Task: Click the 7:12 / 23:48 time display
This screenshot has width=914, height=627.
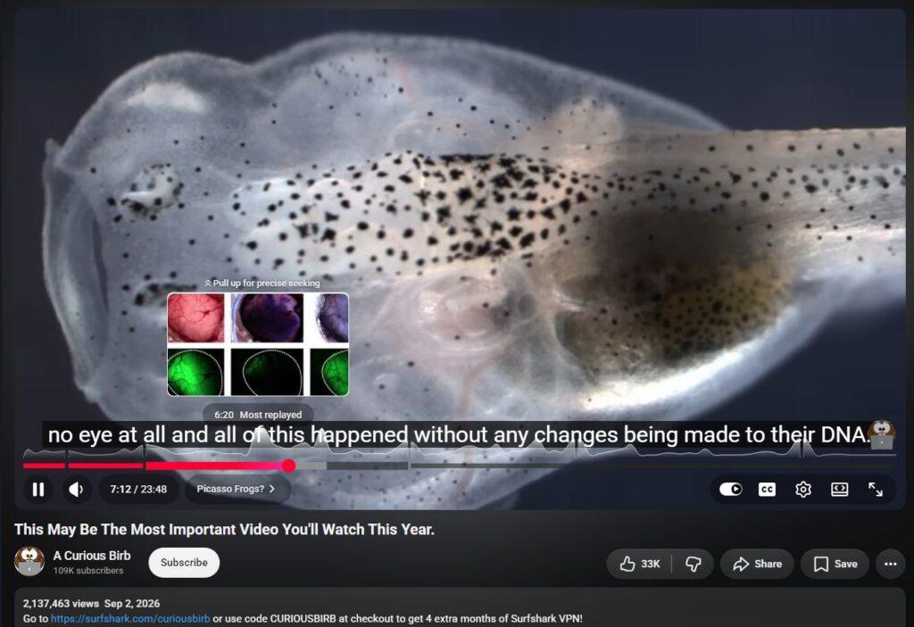Action: (x=138, y=489)
